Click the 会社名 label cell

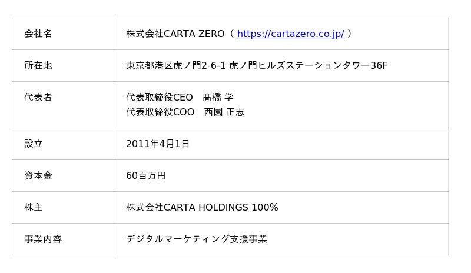[x=38, y=34]
